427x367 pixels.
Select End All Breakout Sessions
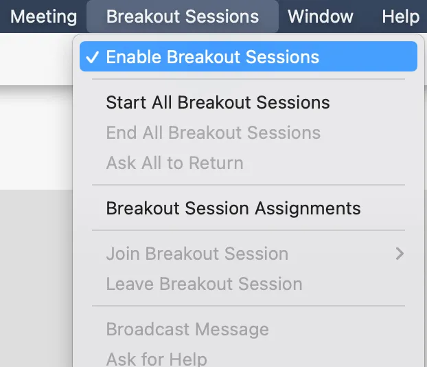coord(213,133)
